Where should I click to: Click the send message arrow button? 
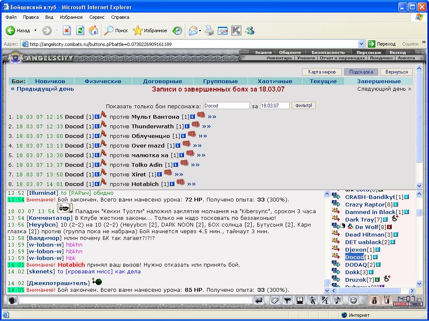click(x=258, y=301)
